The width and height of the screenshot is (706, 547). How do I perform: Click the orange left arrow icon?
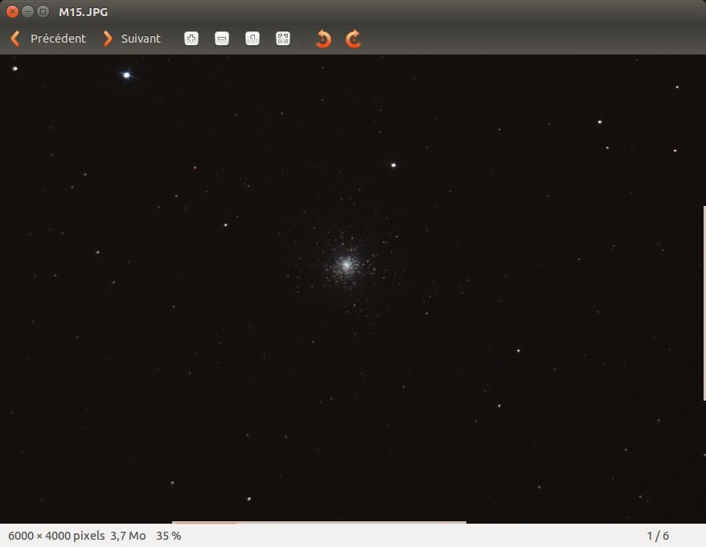point(14,39)
